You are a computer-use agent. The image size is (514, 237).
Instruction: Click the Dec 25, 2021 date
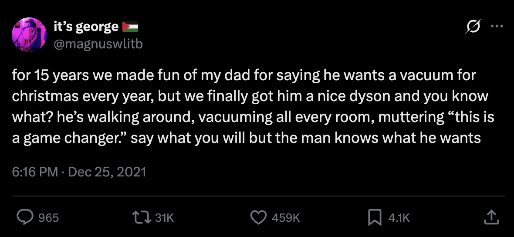click(107, 172)
